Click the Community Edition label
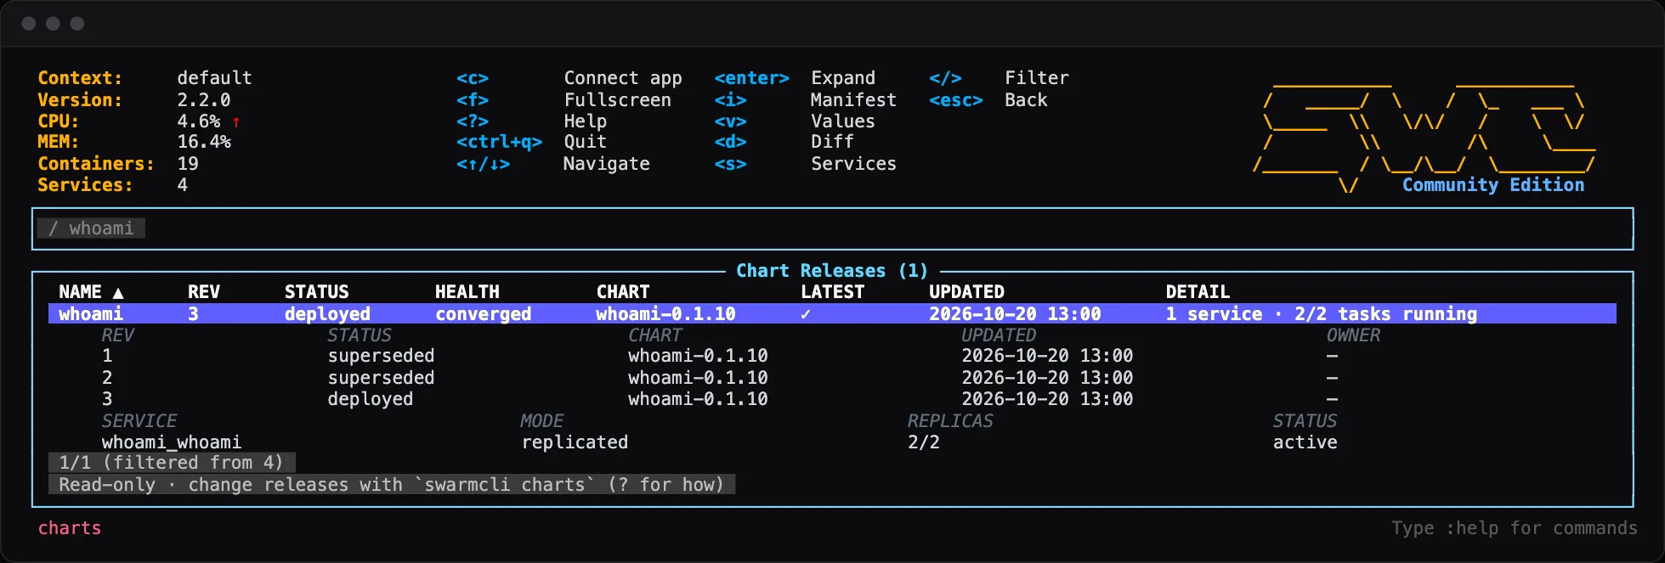This screenshot has height=563, width=1665. tap(1493, 185)
